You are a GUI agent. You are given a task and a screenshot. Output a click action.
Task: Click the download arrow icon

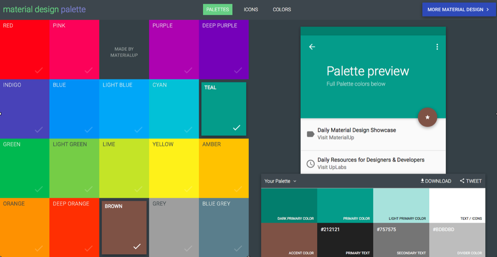click(x=422, y=181)
